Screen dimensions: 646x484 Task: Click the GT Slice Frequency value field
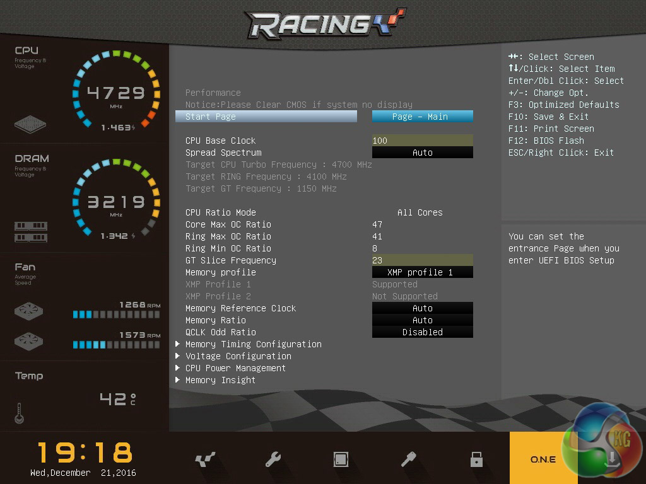(x=422, y=260)
